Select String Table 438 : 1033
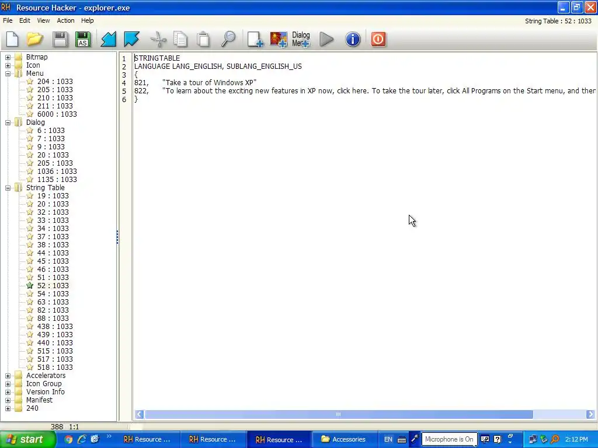The width and height of the screenshot is (598, 448). tap(55, 327)
